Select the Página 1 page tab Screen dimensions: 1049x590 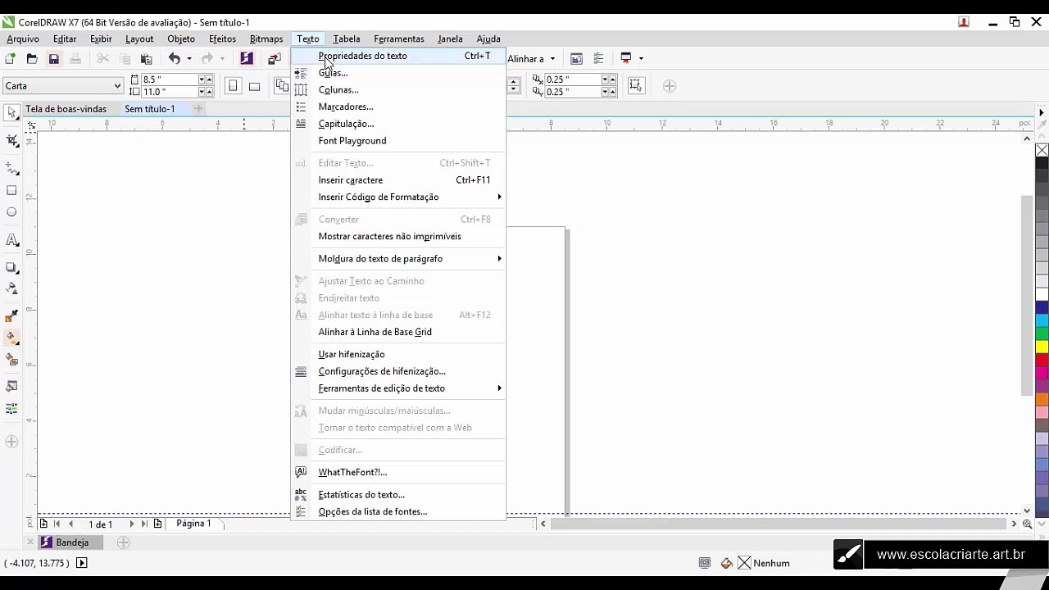click(193, 524)
